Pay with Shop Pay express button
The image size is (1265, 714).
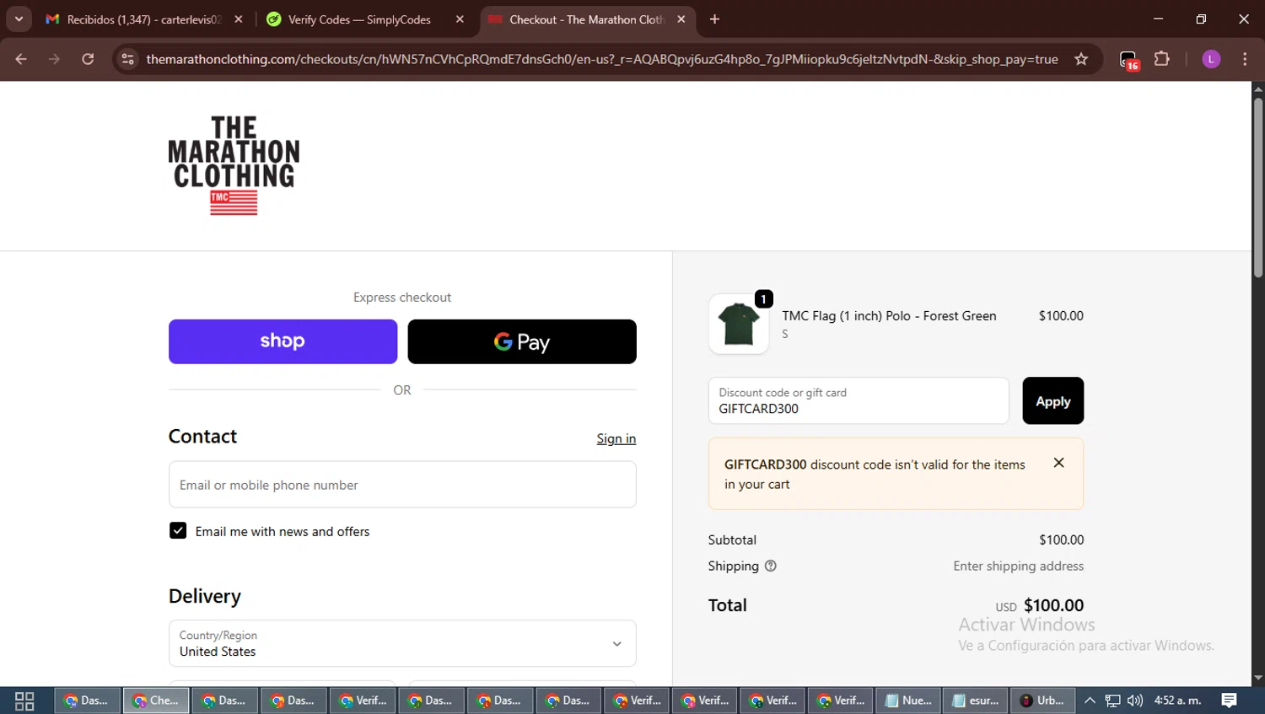pos(283,341)
